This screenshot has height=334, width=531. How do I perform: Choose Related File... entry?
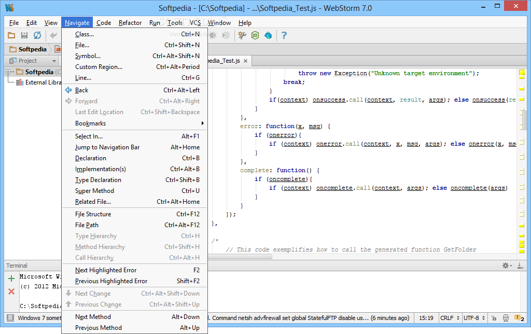pyautogui.click(x=134, y=202)
